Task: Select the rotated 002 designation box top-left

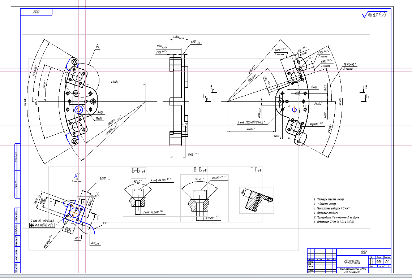Action: 36,12
